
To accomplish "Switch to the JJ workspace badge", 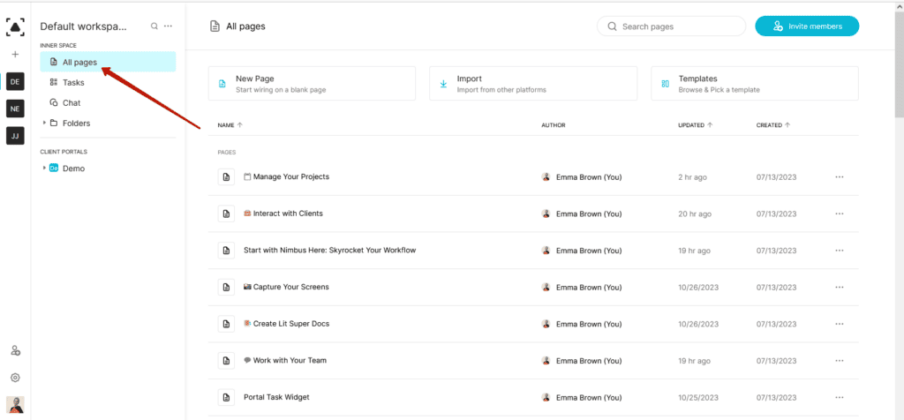I will 15,136.
